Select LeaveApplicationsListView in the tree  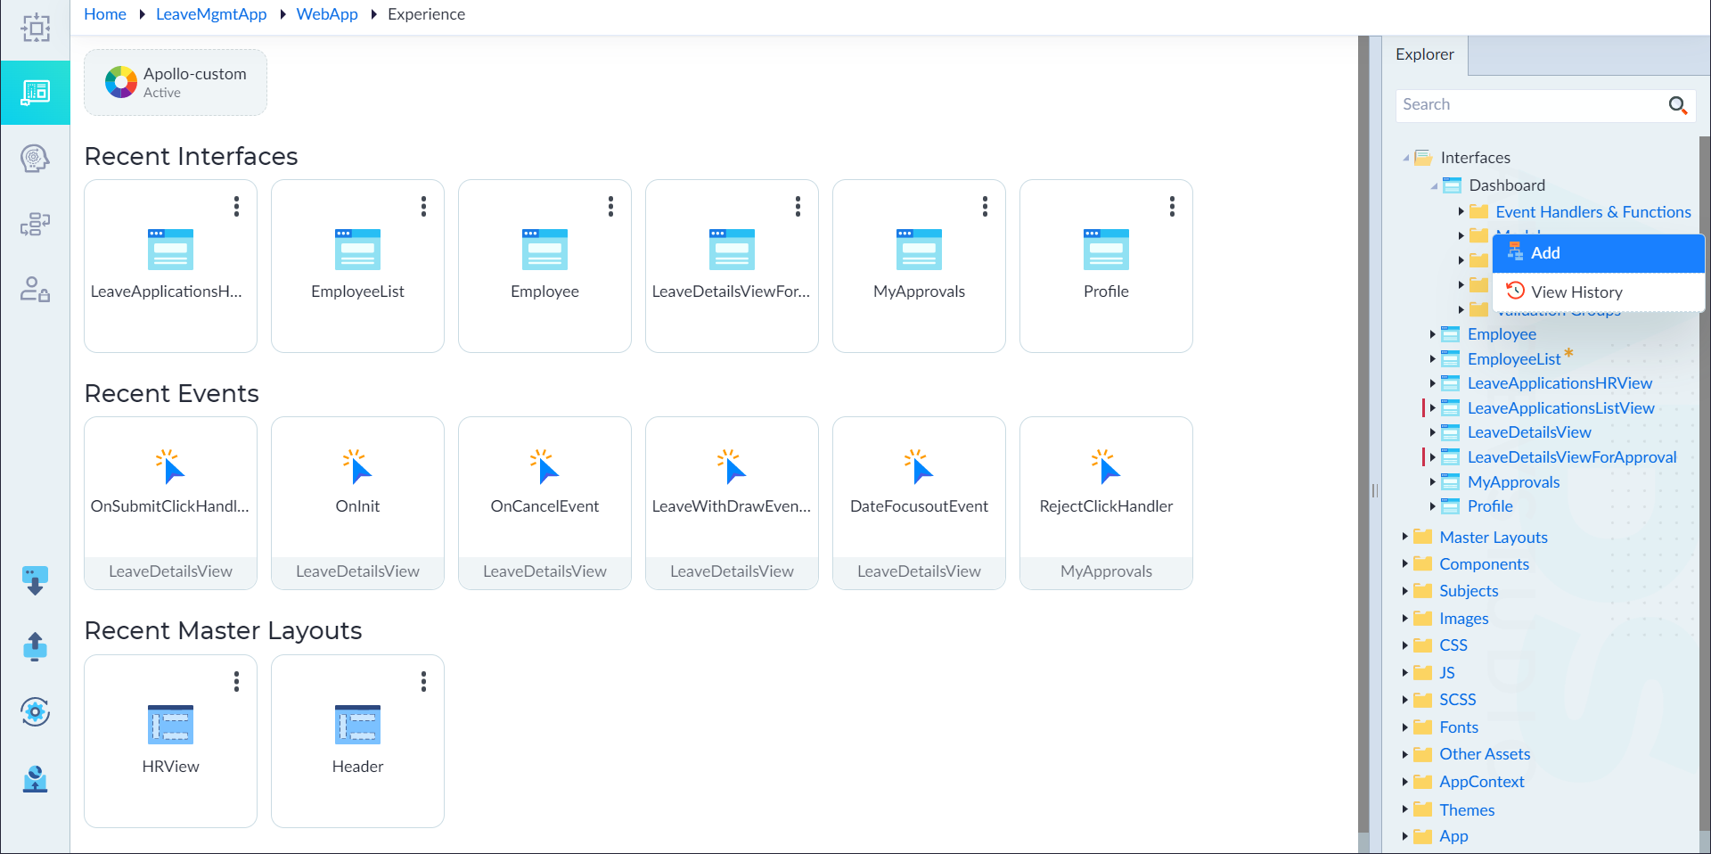[1561, 408]
